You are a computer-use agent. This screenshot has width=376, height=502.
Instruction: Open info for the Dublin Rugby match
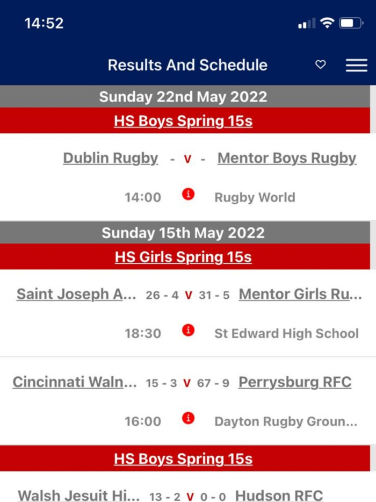[x=187, y=195]
